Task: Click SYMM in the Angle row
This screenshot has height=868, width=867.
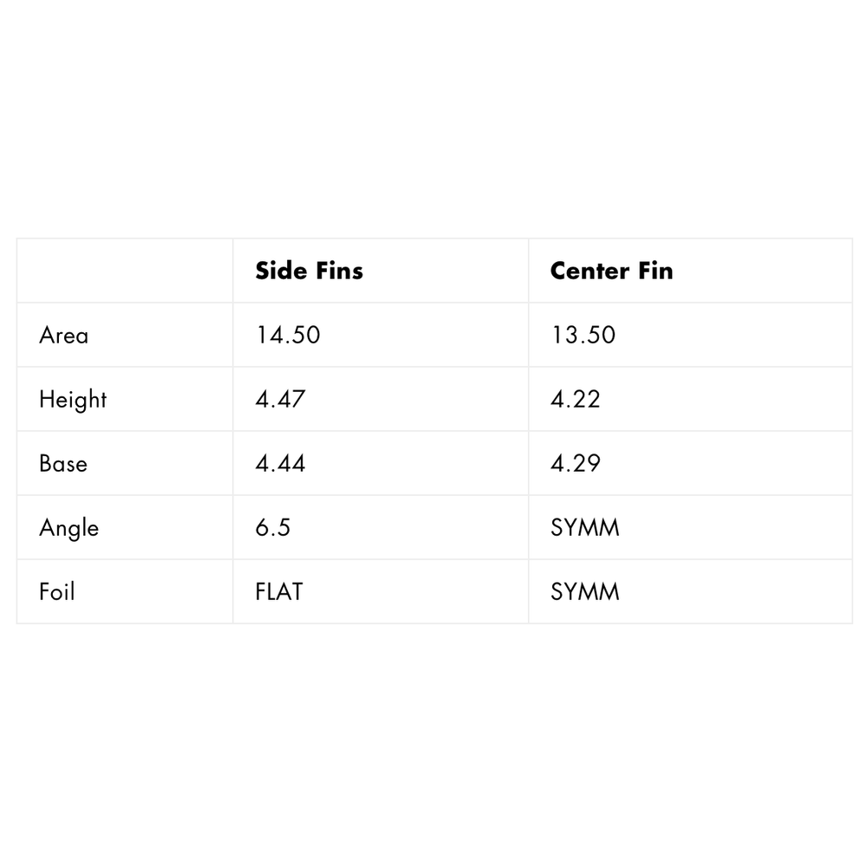Action: 584,527
